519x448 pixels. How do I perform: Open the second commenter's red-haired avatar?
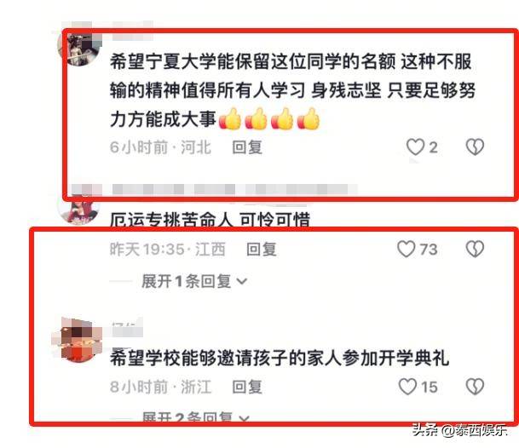[x=78, y=210]
